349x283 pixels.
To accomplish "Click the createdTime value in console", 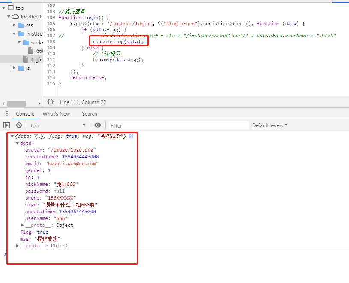I will click(x=80, y=157).
